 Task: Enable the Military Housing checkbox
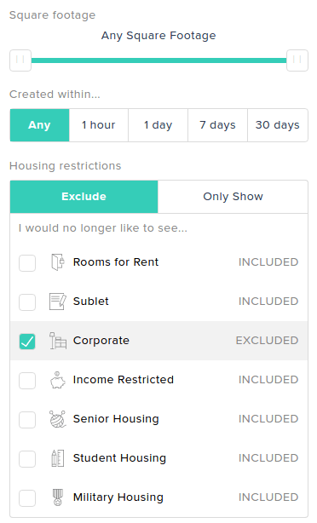27,498
